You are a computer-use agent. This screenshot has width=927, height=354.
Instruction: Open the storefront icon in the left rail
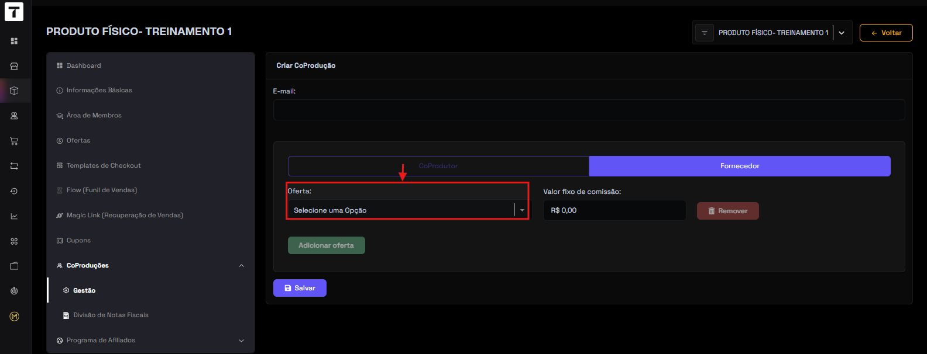coord(14,66)
